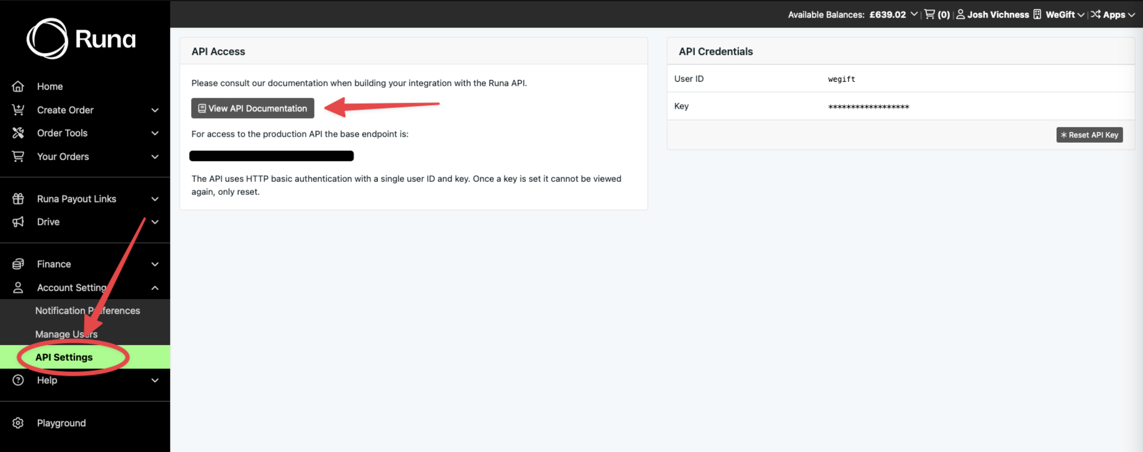Click Josh Vichness user name
Screen dimensions: 1143x452
(x=998, y=14)
